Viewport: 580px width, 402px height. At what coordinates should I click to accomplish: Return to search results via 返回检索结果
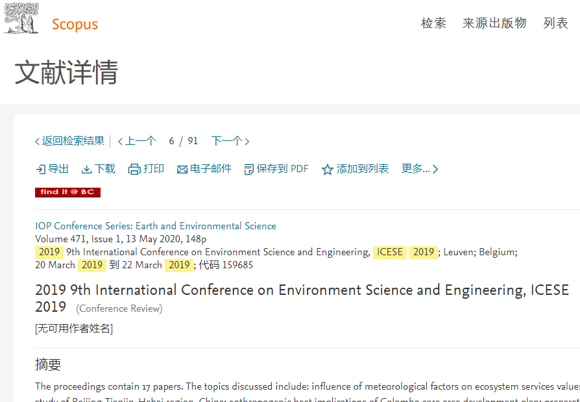70,141
